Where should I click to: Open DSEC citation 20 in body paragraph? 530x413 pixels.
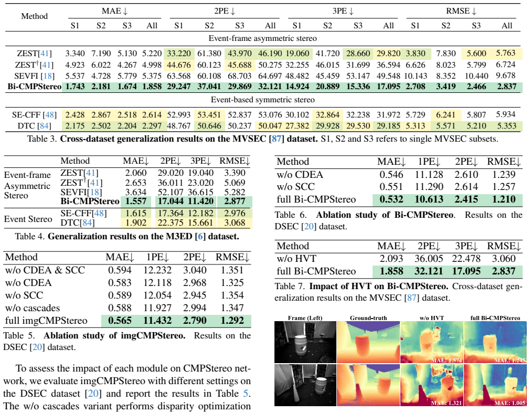click(93, 394)
